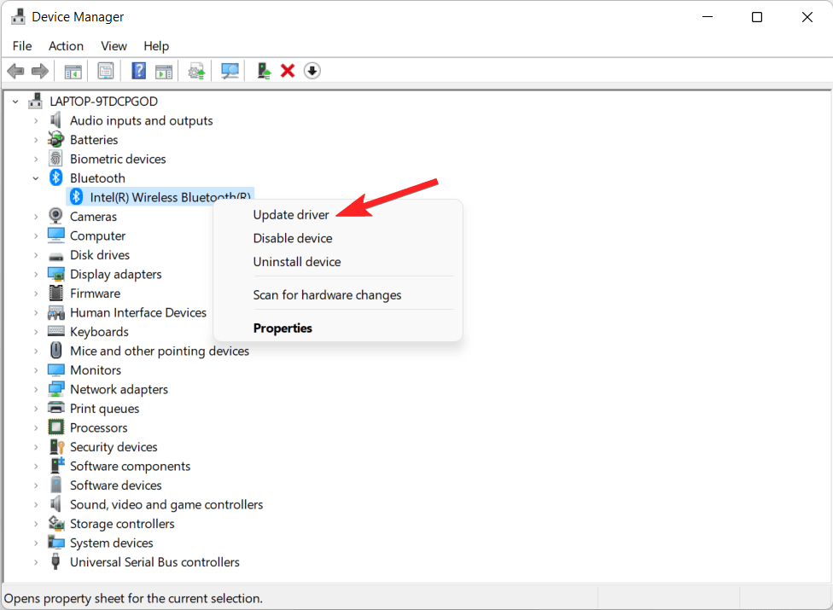The width and height of the screenshot is (833, 610).
Task: Click the blue Help question mark toolbar icon
Action: click(x=138, y=71)
